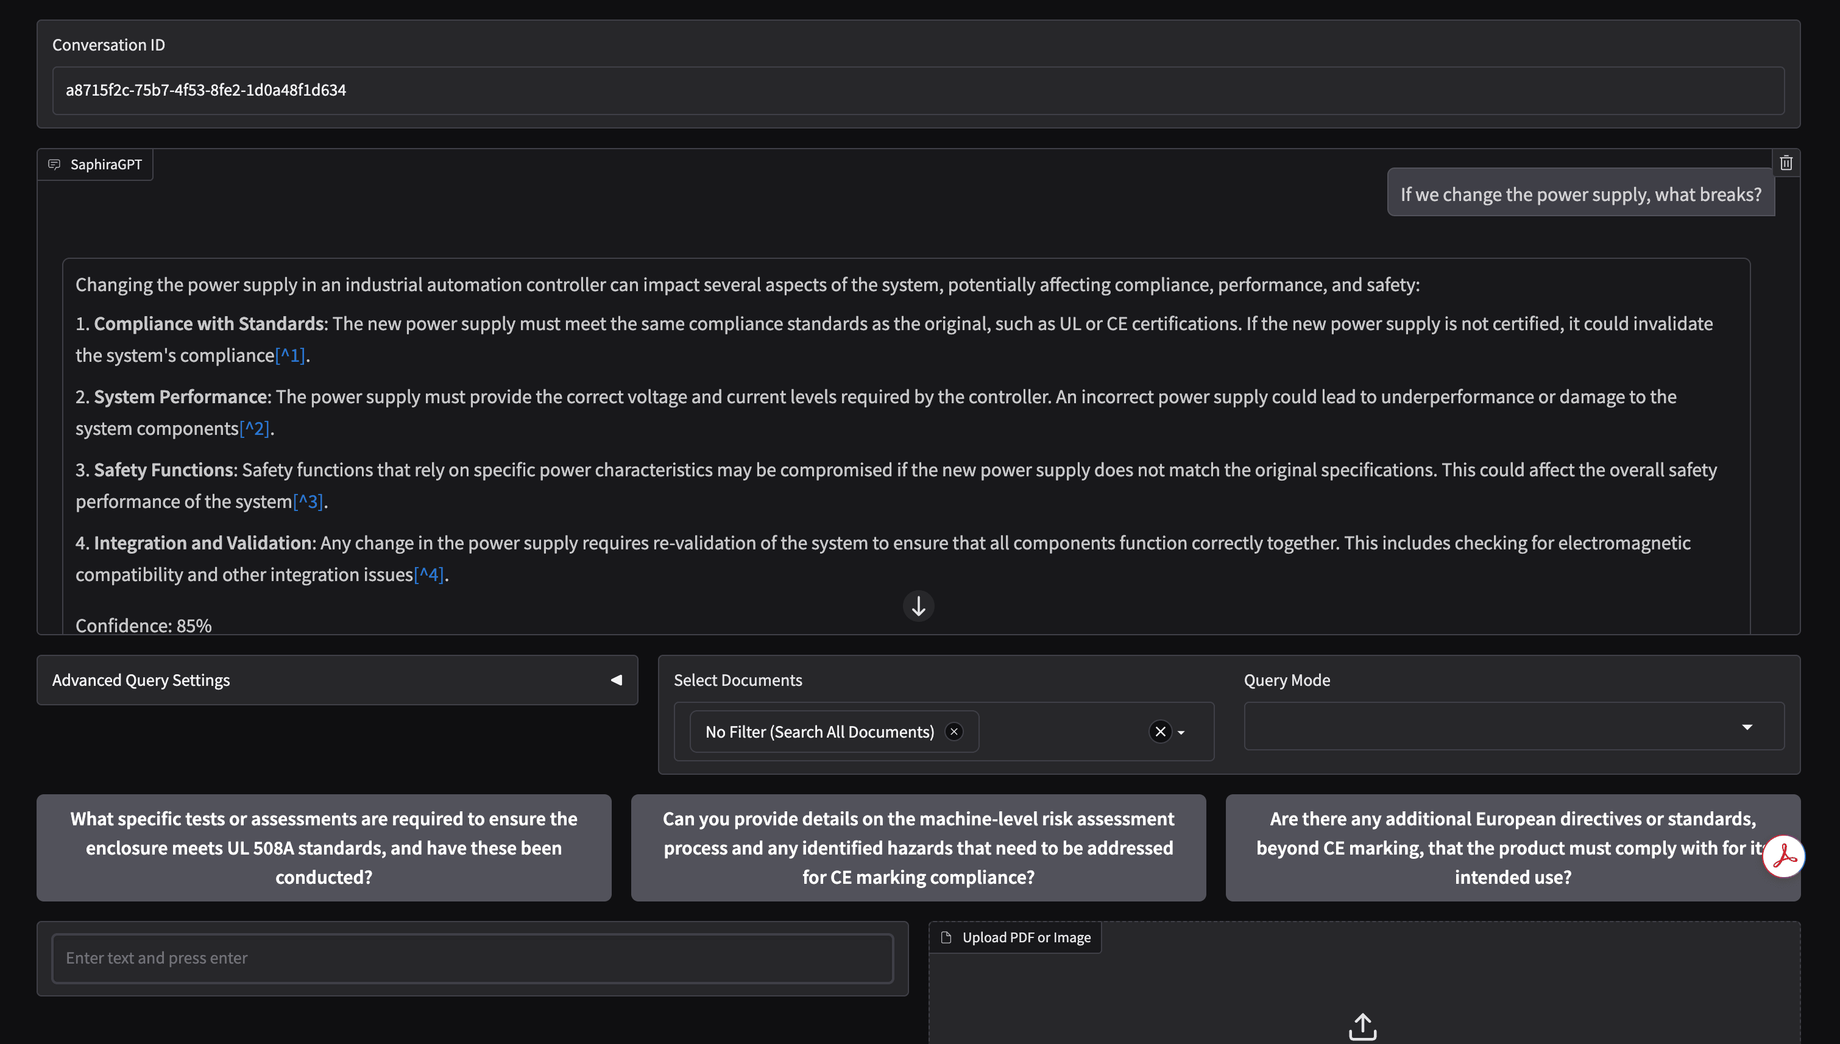Click the Conversation ID text field
This screenshot has width=1840, height=1044.
(x=918, y=90)
